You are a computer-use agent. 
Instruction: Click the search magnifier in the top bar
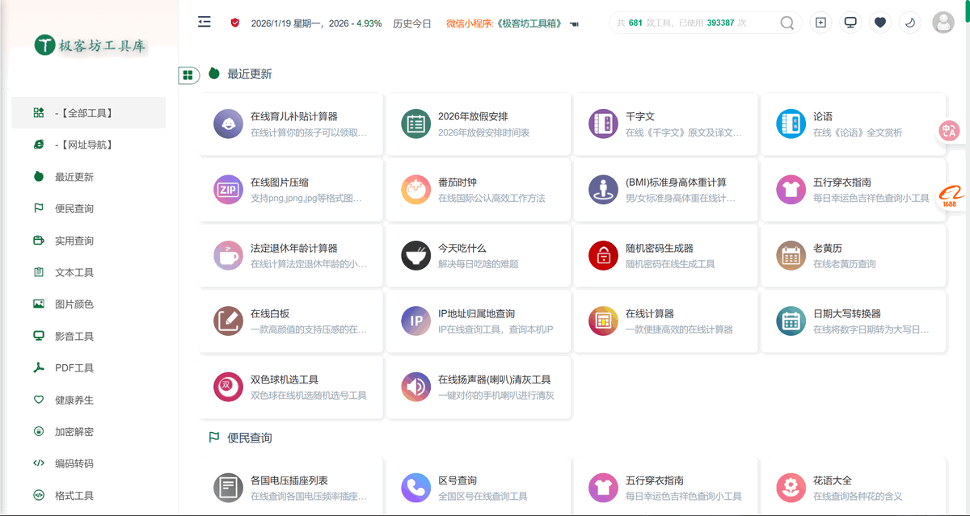coord(787,23)
